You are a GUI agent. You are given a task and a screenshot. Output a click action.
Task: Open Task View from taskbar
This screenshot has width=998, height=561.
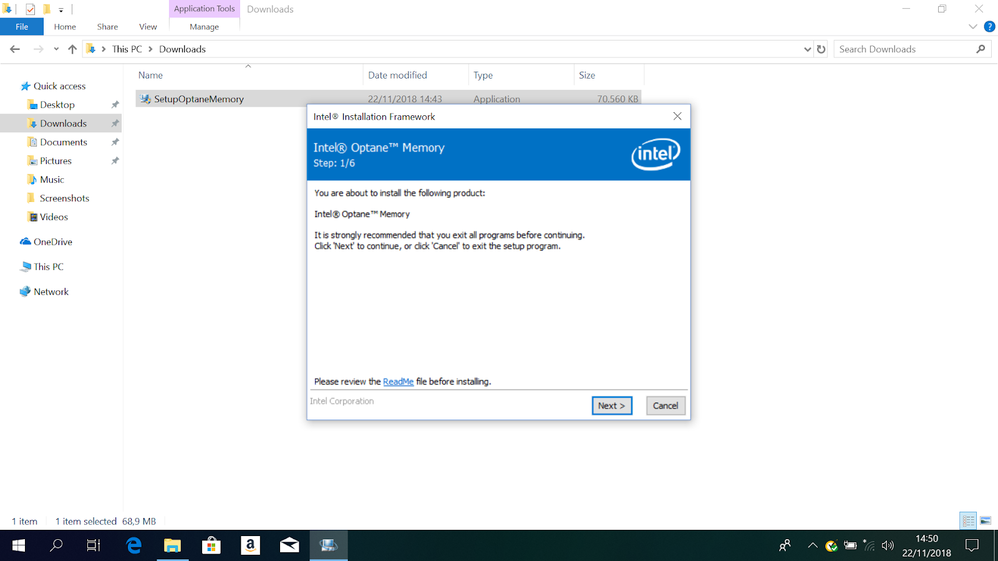tap(94, 546)
